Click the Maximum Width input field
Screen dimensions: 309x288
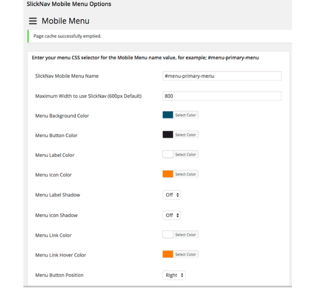point(222,96)
